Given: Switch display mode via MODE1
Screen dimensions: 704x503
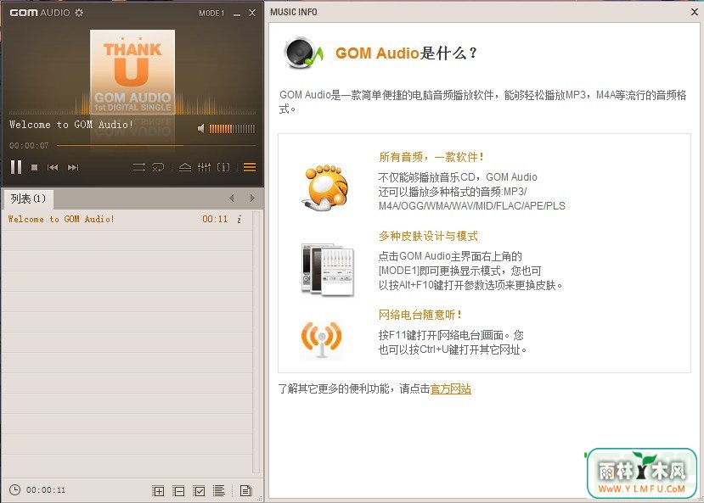Looking at the screenshot, I should (211, 13).
